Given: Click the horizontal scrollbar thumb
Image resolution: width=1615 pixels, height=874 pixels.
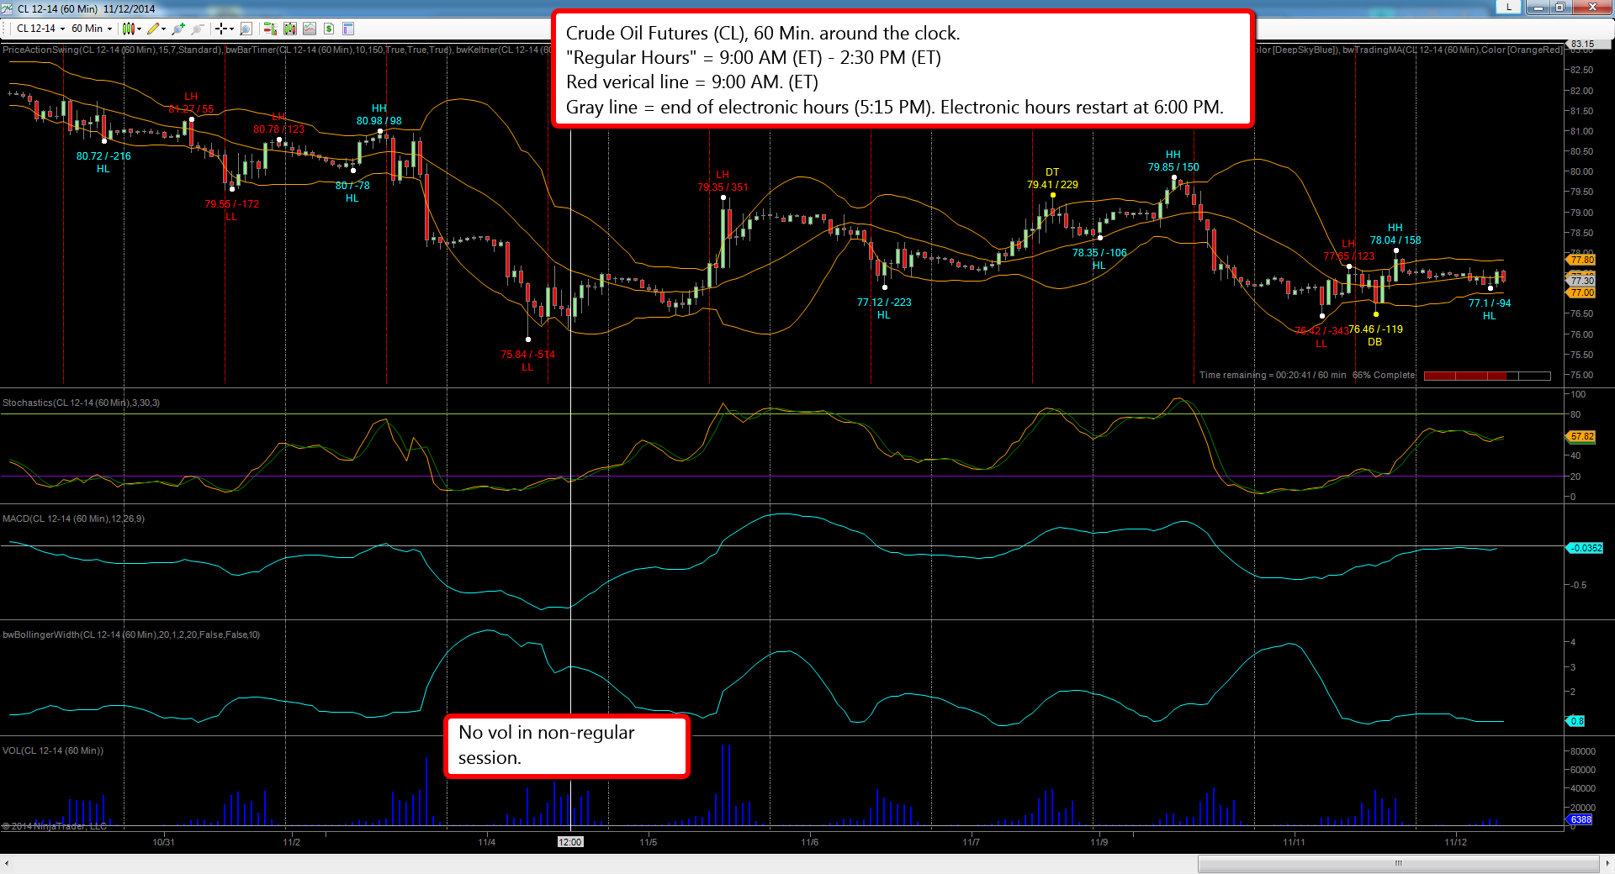Looking at the screenshot, I should tap(1398, 863).
